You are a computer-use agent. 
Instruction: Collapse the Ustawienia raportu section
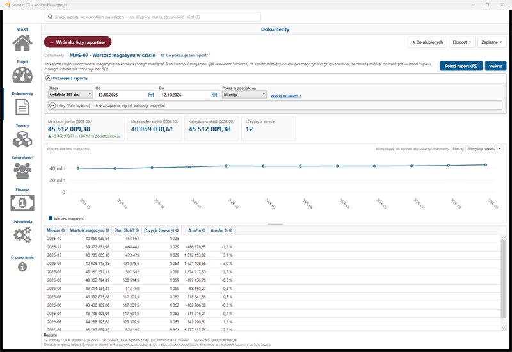tap(49, 78)
